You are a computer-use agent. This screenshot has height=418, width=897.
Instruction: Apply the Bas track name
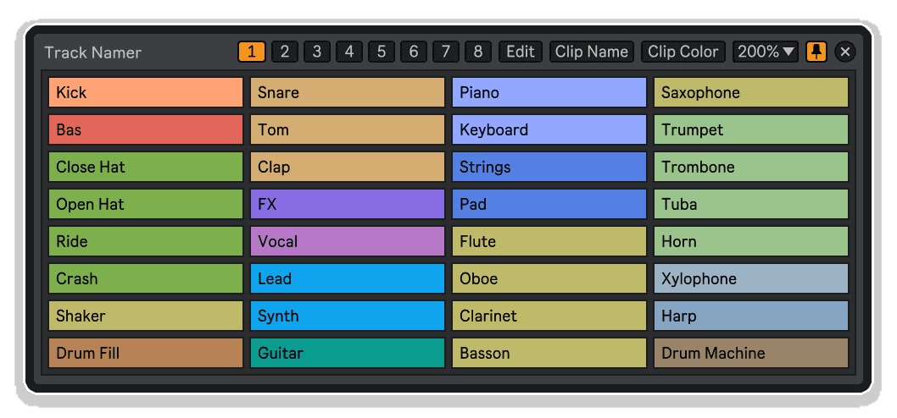(146, 129)
